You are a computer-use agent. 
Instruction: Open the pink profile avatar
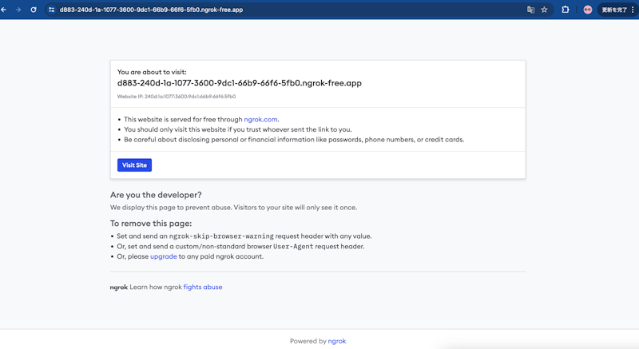coord(588,10)
